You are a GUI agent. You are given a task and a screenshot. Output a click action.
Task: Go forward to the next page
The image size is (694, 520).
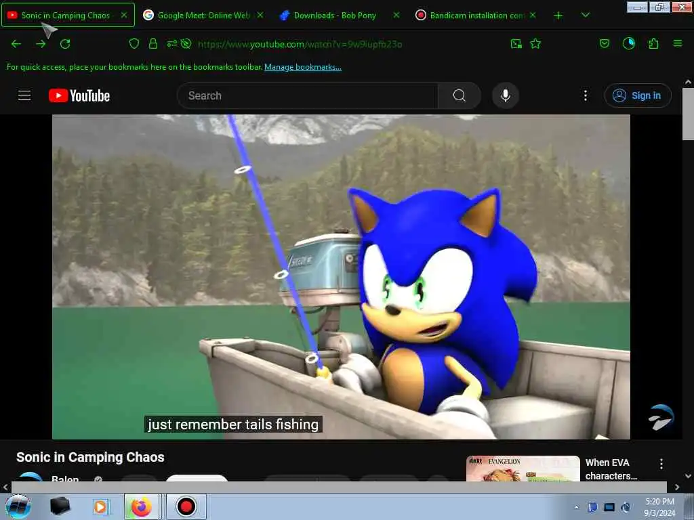click(x=41, y=44)
